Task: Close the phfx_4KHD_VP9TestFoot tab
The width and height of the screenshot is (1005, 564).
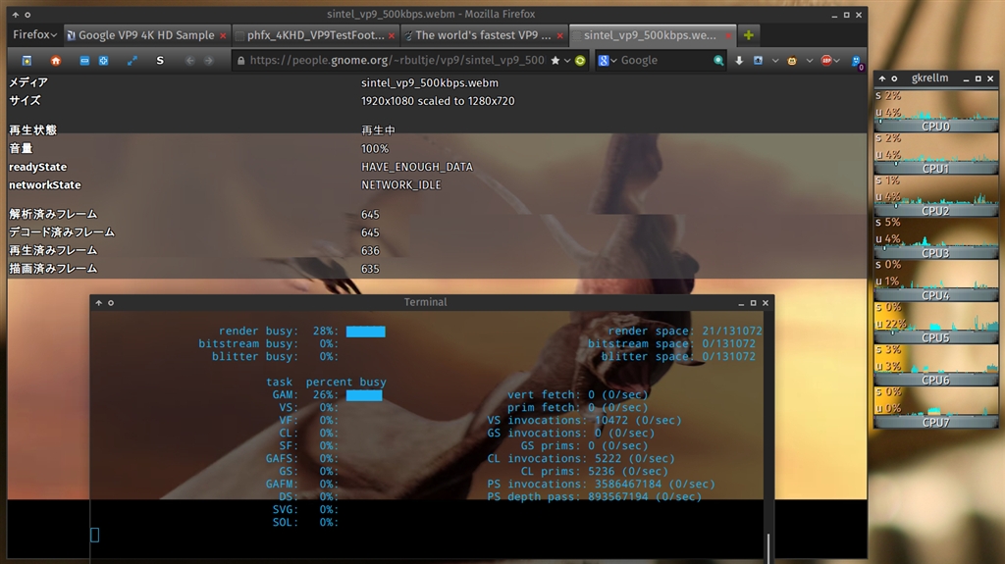Action: [x=393, y=35]
